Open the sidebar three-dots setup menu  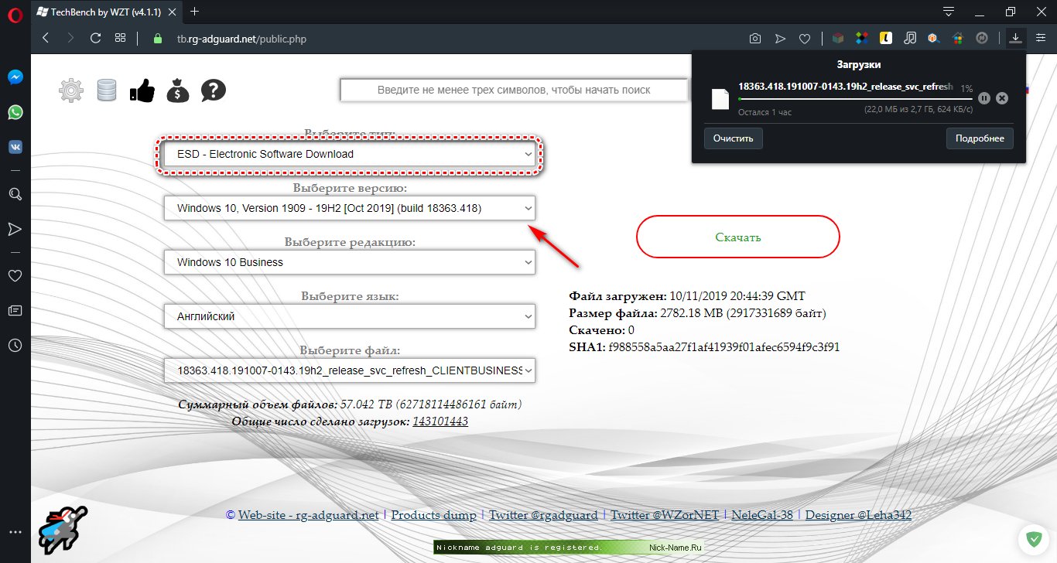click(x=15, y=532)
